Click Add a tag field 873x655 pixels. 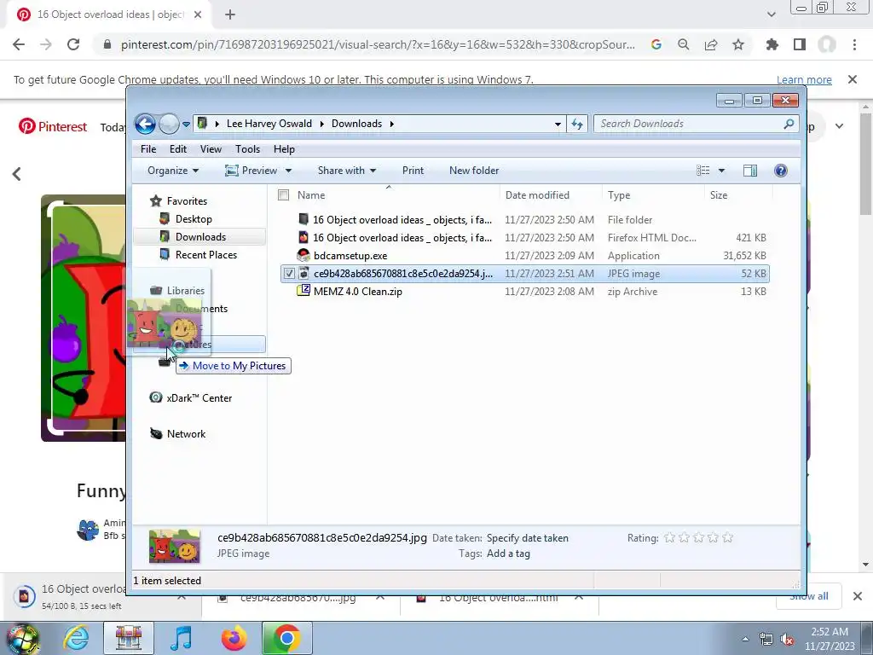(508, 554)
